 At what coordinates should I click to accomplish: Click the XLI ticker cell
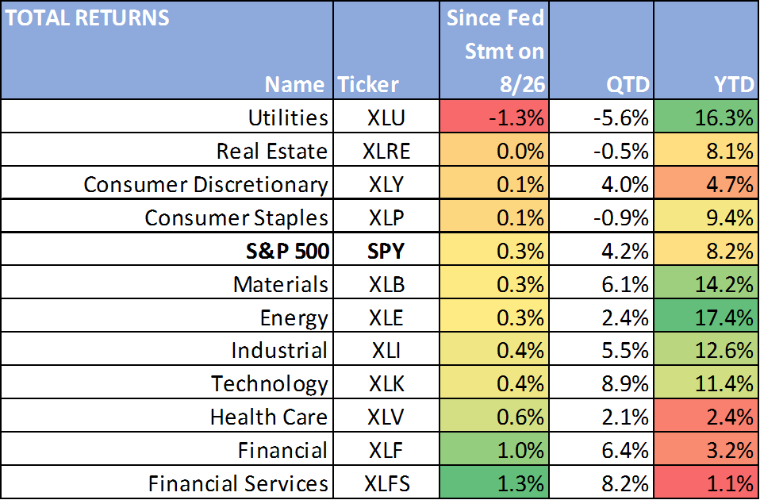[x=386, y=349]
